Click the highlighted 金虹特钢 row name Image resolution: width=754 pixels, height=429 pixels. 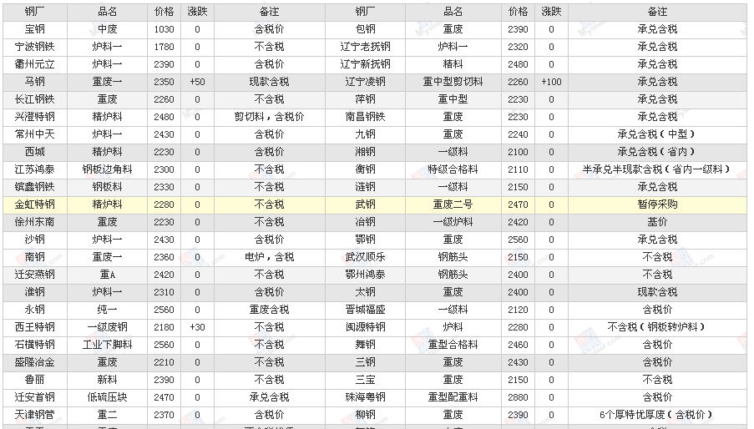coord(35,204)
